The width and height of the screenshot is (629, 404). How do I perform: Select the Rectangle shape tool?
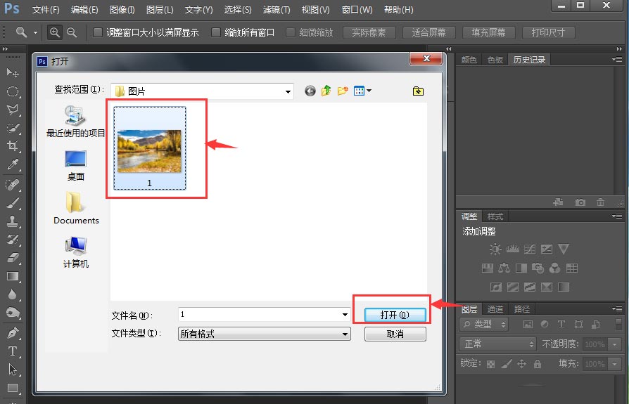(13, 388)
